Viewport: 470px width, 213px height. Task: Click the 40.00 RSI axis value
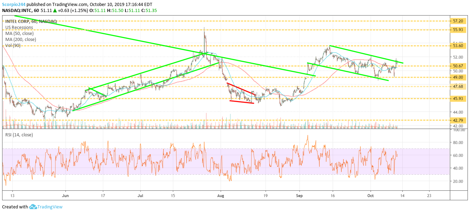pyautogui.click(x=458, y=168)
